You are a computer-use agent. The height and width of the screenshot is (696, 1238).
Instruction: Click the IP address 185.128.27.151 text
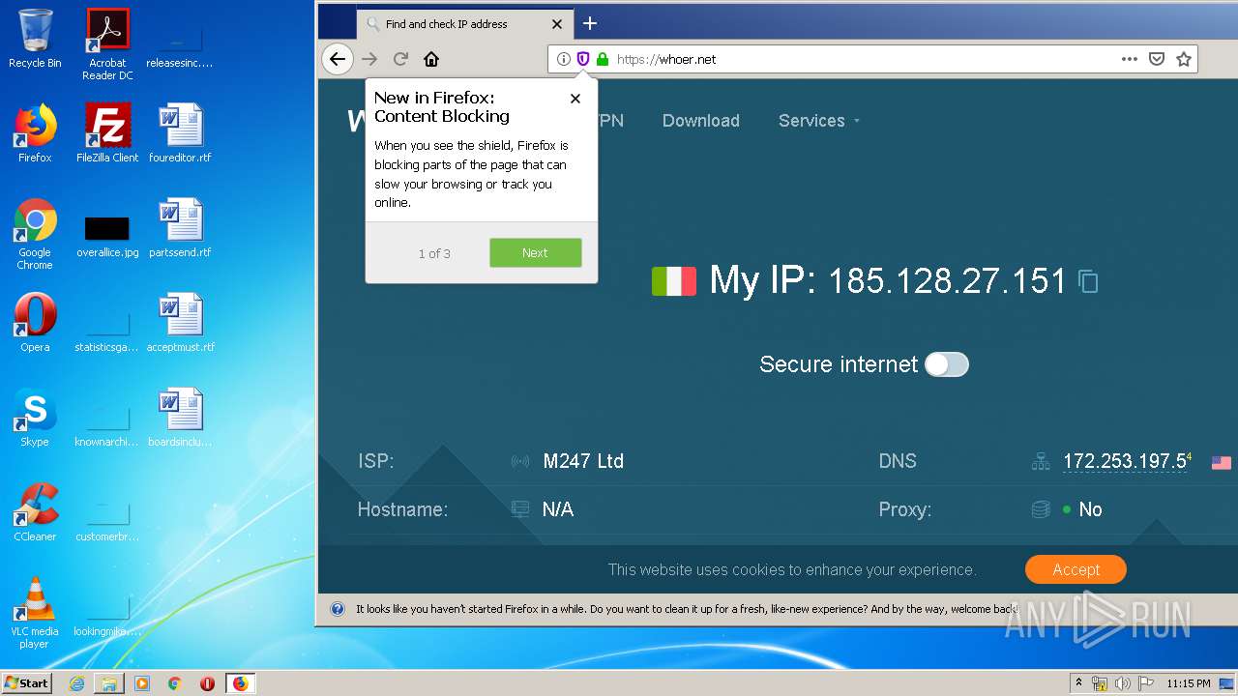pos(947,281)
